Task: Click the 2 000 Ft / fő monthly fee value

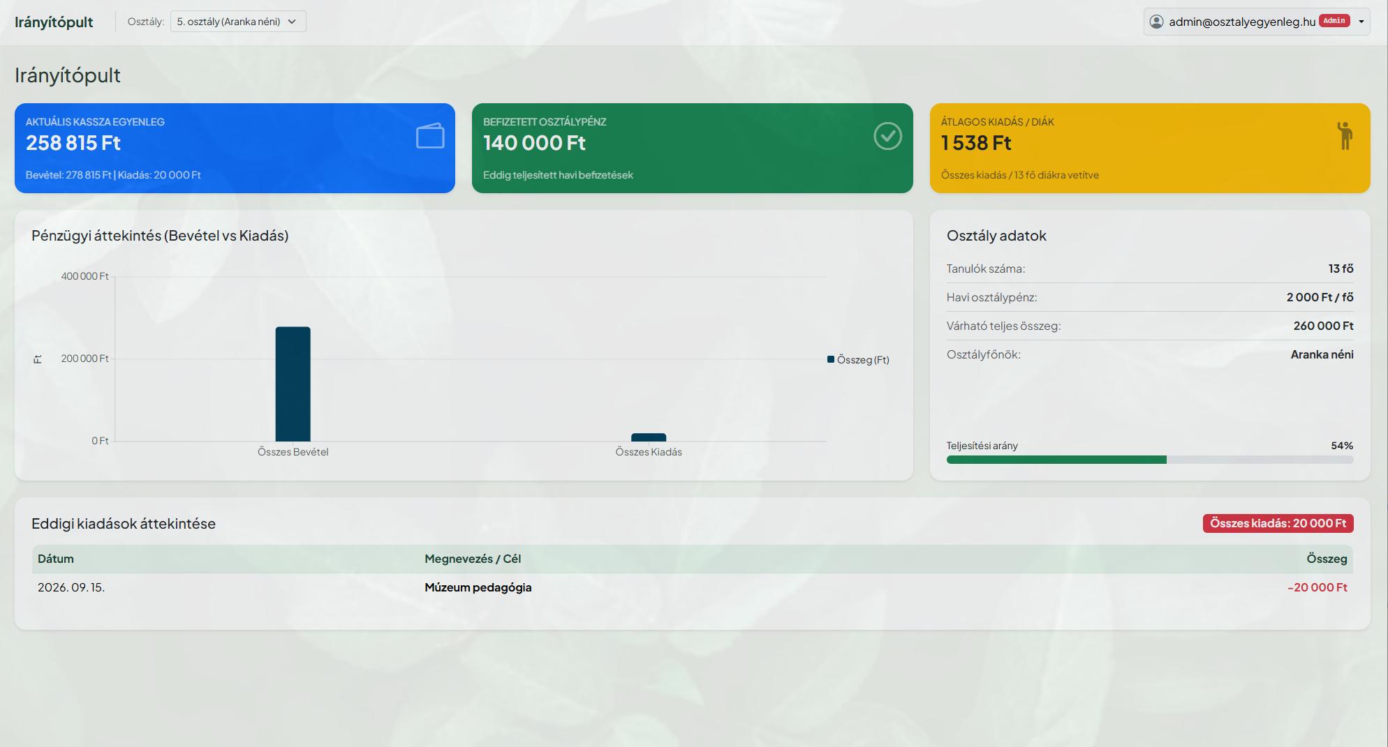Action: point(1320,297)
